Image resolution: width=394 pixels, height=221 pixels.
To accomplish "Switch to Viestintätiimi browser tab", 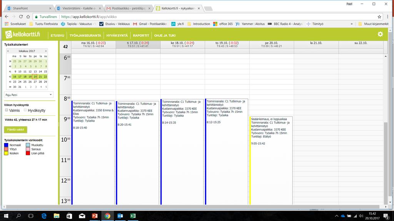I will click(x=78, y=8).
